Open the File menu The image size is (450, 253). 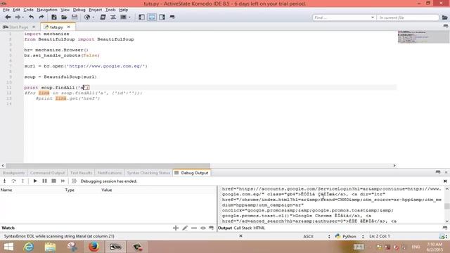point(6,10)
